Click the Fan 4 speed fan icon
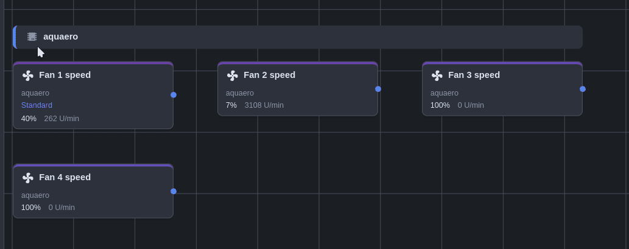The image size is (629, 249). coord(27,178)
